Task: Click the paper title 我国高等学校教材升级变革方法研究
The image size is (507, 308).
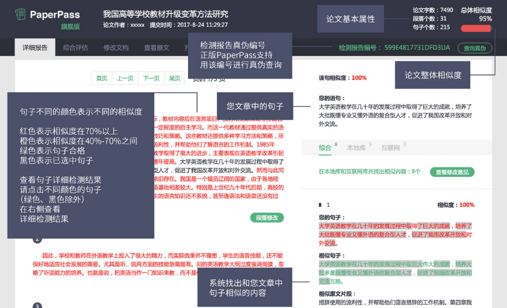Action: (165, 14)
